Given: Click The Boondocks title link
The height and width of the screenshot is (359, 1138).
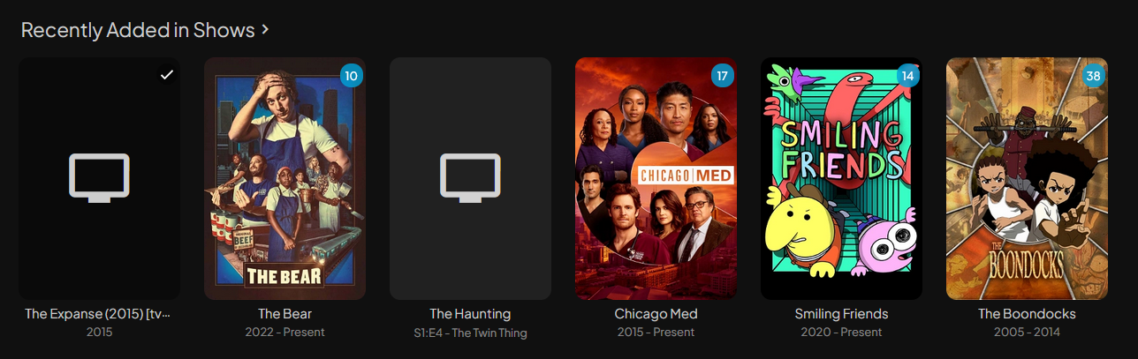Looking at the screenshot, I should (x=1028, y=314).
